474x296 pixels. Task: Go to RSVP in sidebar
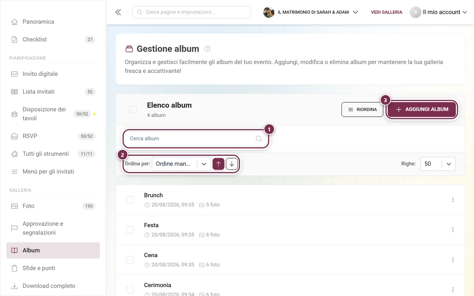(53, 136)
